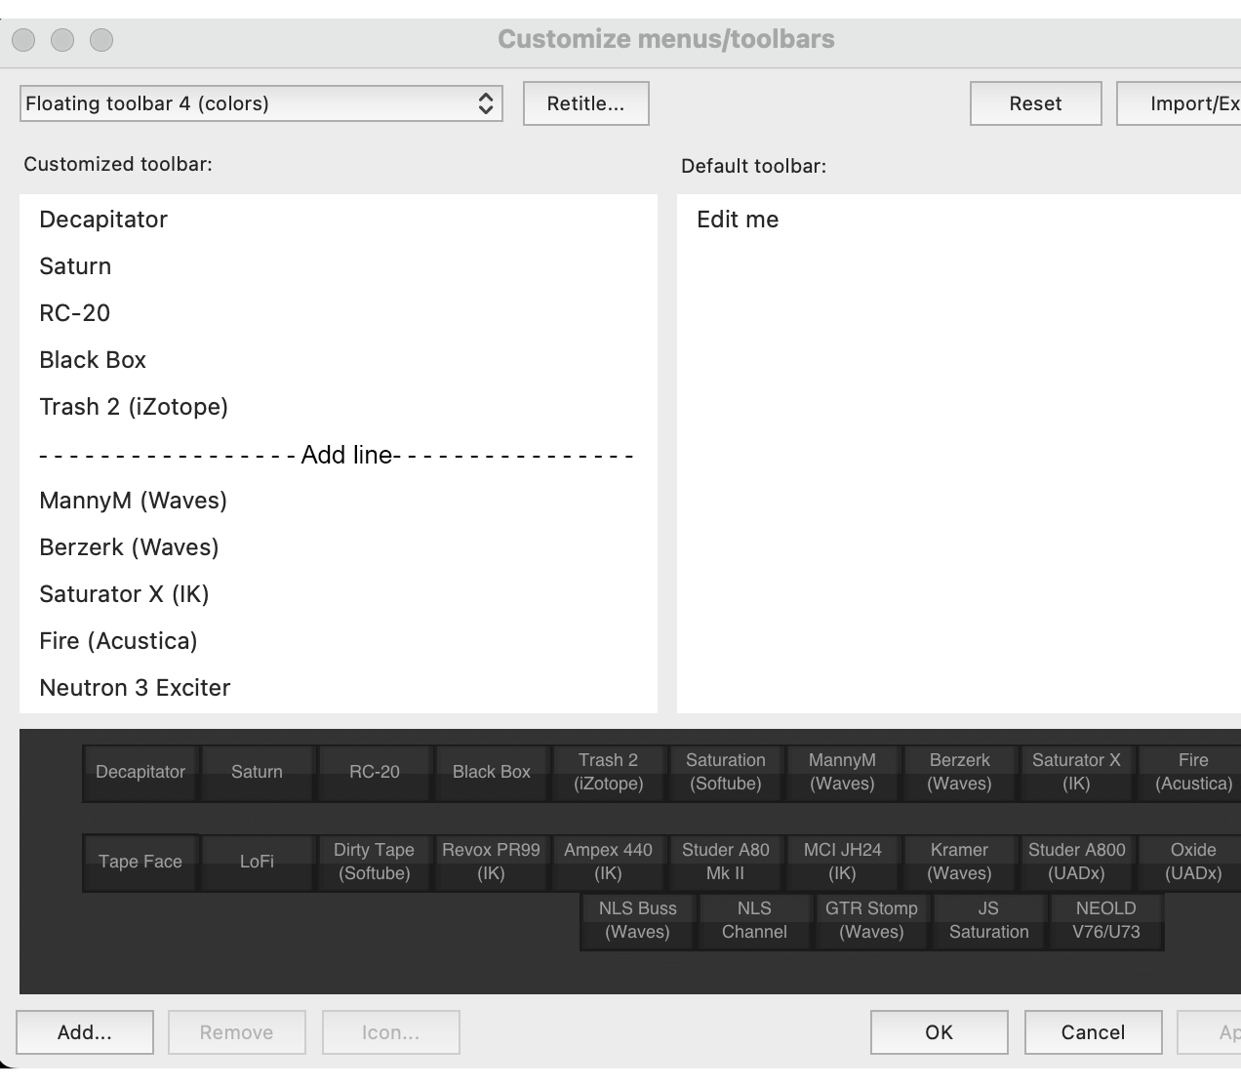Image resolution: width=1241 pixels, height=1087 pixels.
Task: Select Edit me in the default toolbar list
Action: click(959, 220)
